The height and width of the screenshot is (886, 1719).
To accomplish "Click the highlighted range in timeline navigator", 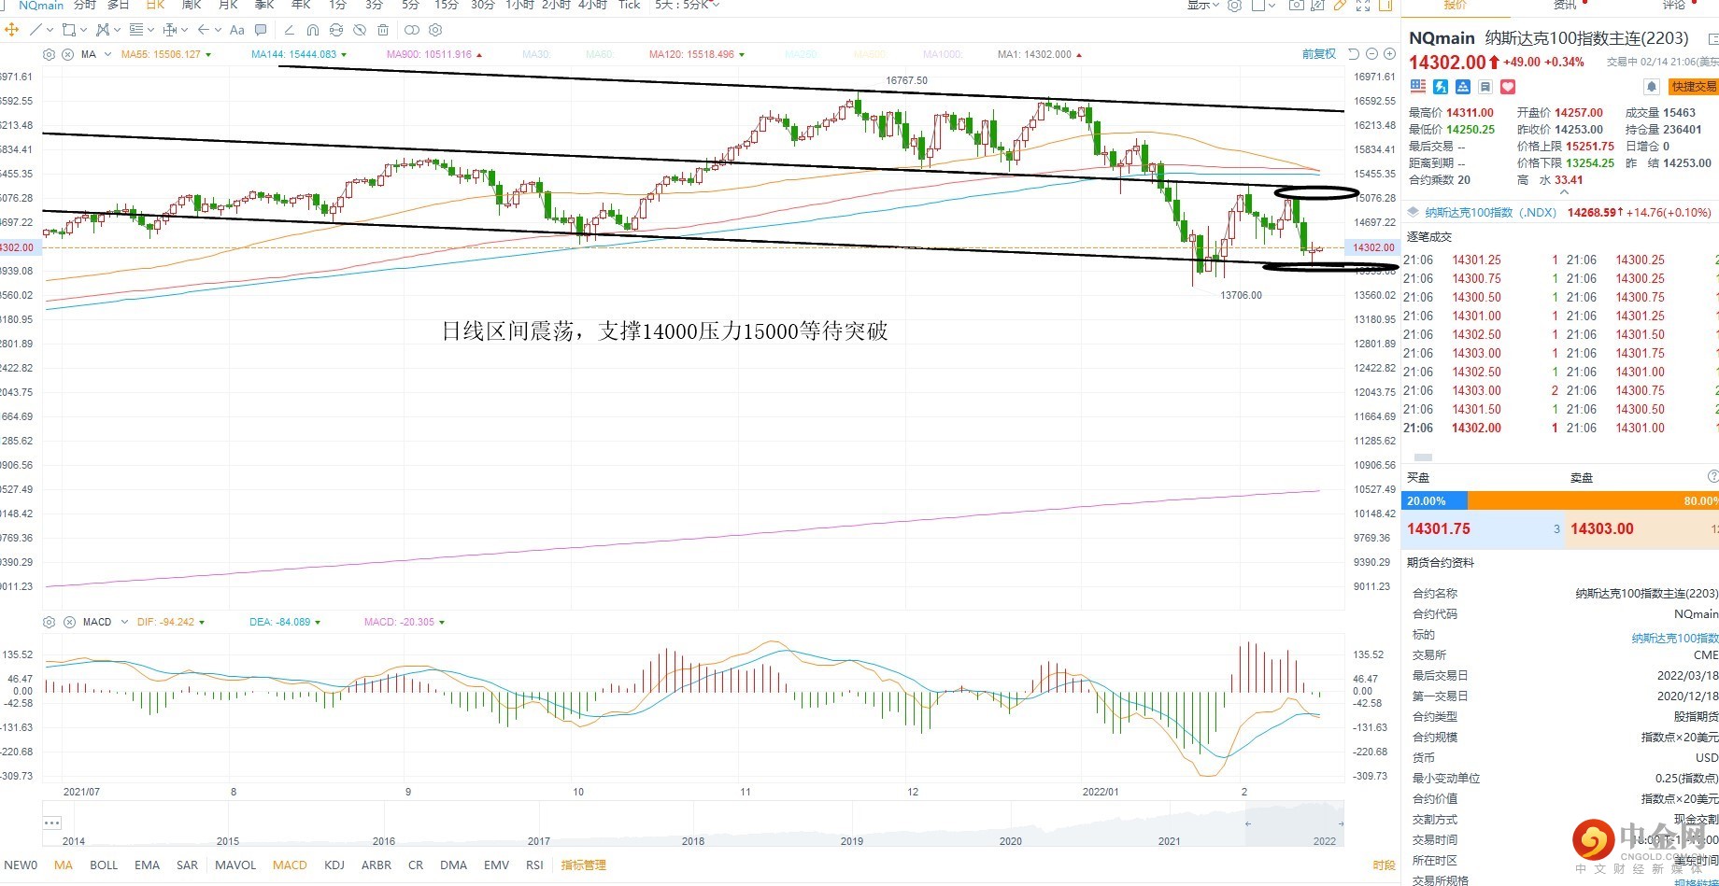I will [1294, 823].
